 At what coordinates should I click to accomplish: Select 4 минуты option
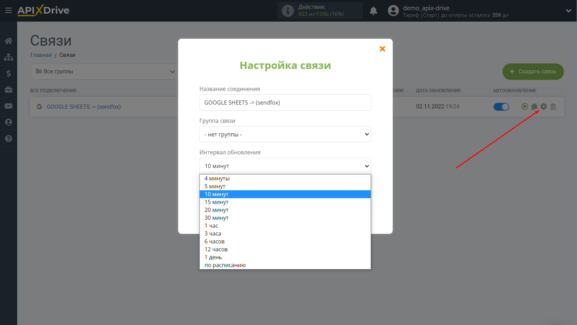click(x=285, y=178)
